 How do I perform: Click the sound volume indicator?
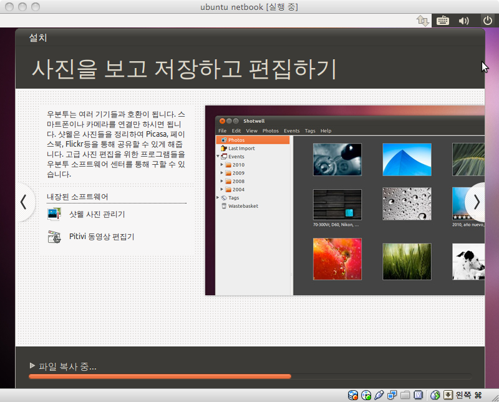[x=463, y=21]
